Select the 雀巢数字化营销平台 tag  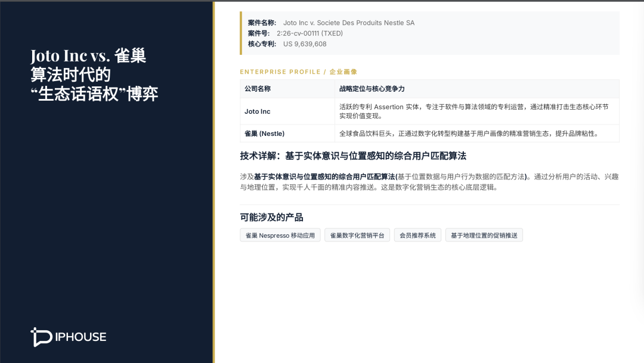point(357,235)
